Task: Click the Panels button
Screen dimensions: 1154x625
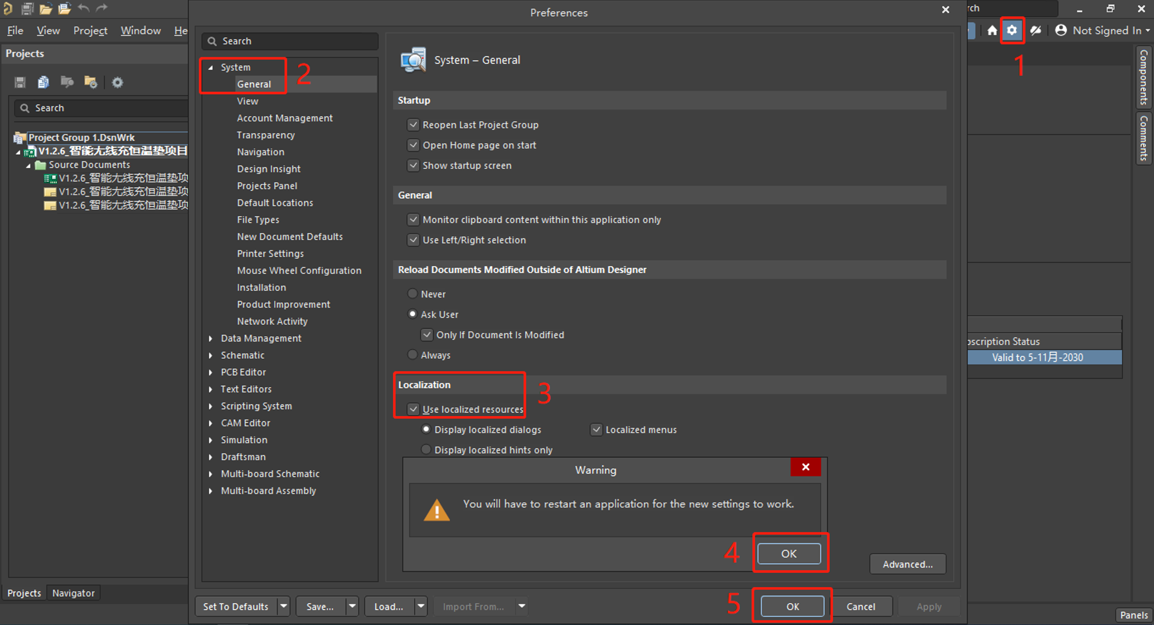Action: [x=1134, y=615]
